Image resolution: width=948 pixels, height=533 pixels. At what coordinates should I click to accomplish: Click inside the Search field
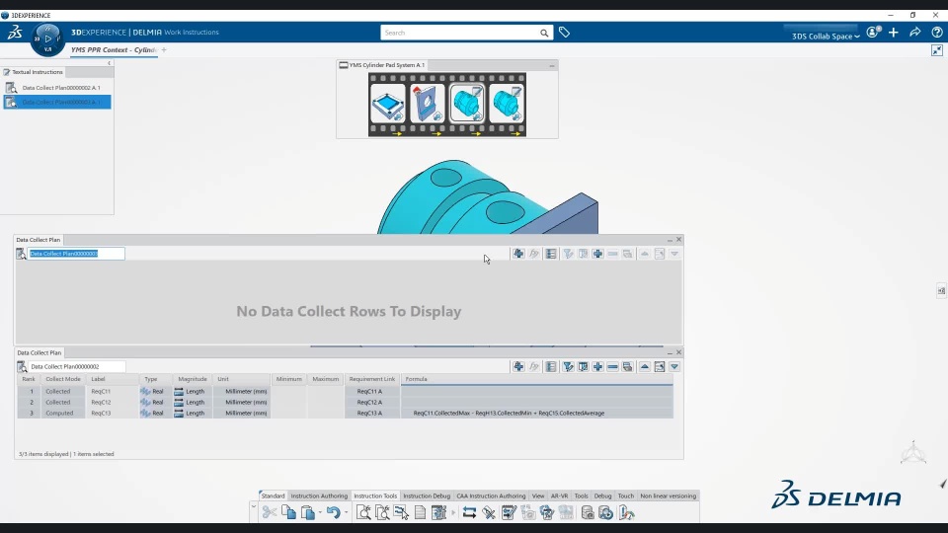click(461, 33)
